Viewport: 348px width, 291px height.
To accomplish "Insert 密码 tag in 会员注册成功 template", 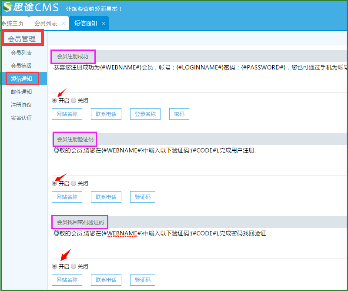I will [x=179, y=114].
